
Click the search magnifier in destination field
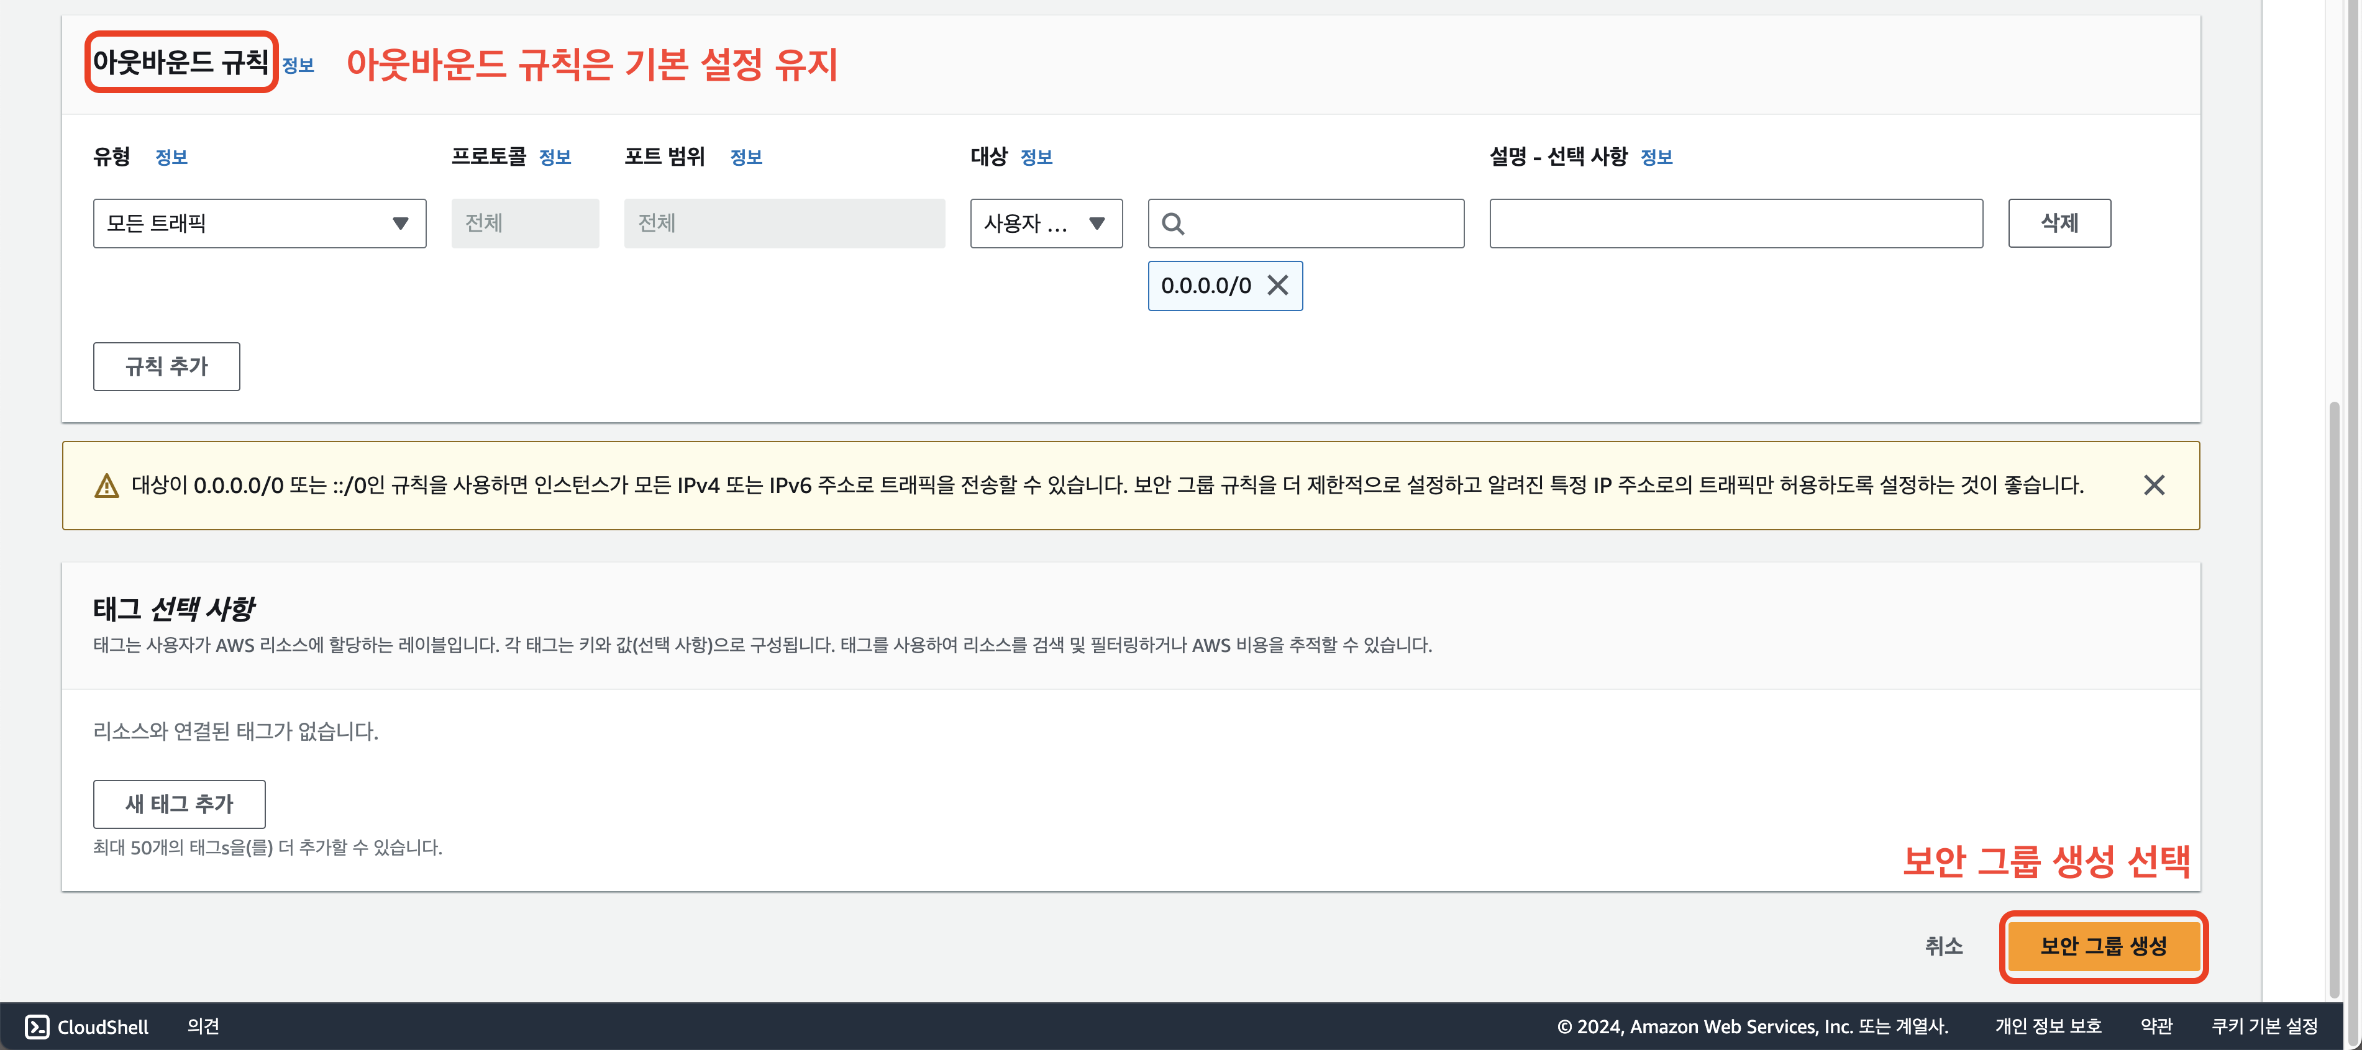1173,224
